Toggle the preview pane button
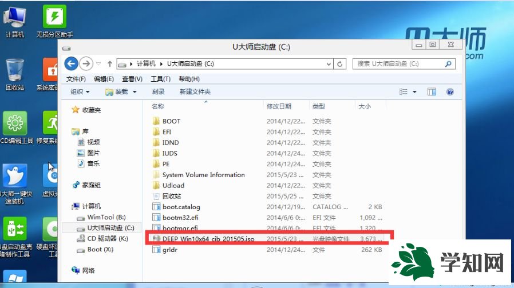 [x=432, y=91]
